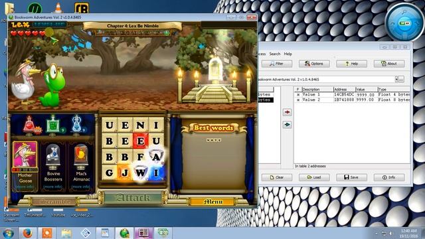Click the ellipsis button beside the process field
Viewport: 425px width, 239px height.
(401, 80)
